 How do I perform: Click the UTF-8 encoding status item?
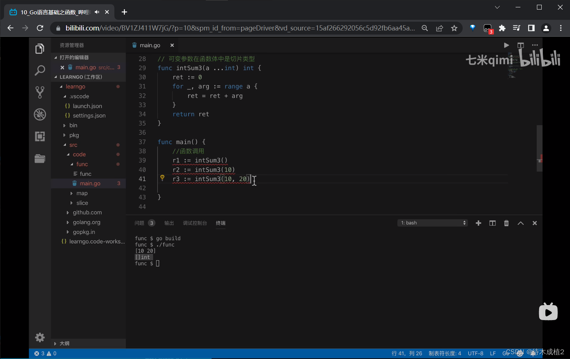[476, 353]
